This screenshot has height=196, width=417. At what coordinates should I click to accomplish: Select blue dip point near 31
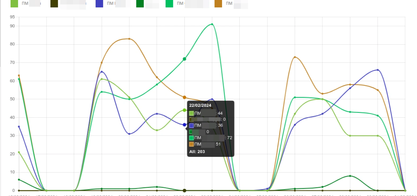click(x=129, y=134)
